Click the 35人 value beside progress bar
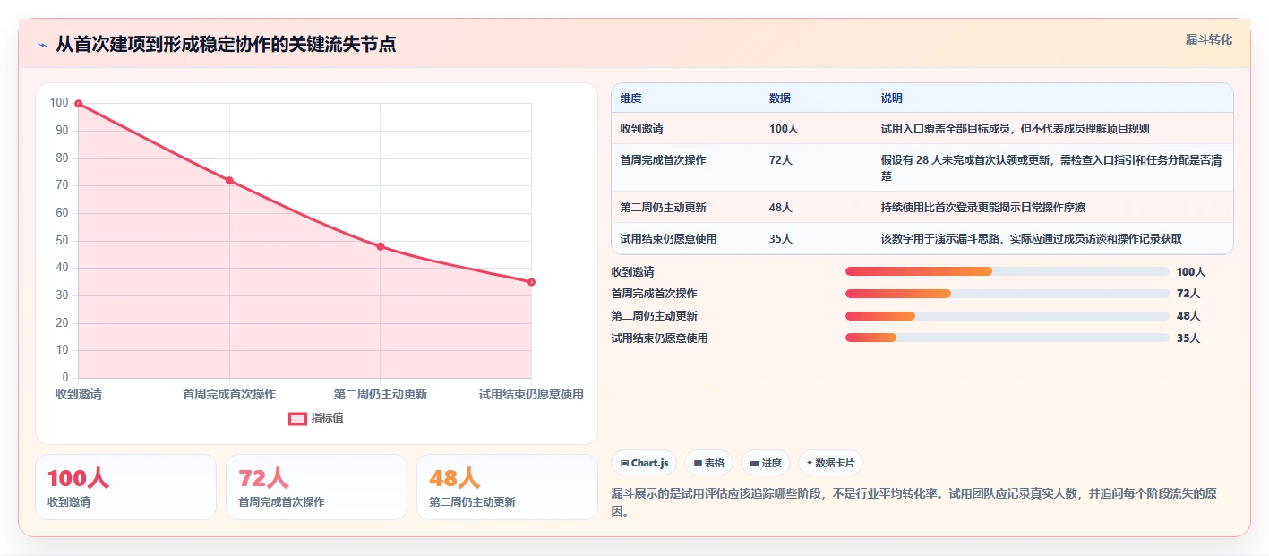The height and width of the screenshot is (556, 1269). point(1188,338)
